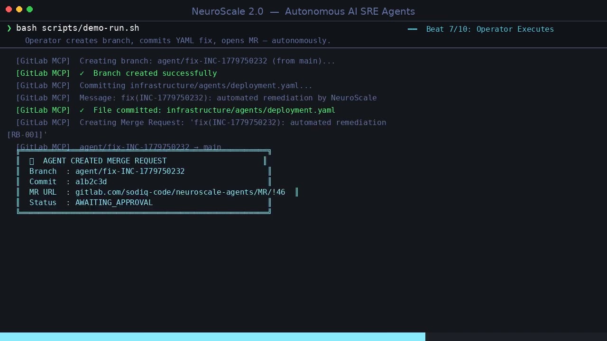Click the wrapped text '[RB-001]'

tap(27, 135)
